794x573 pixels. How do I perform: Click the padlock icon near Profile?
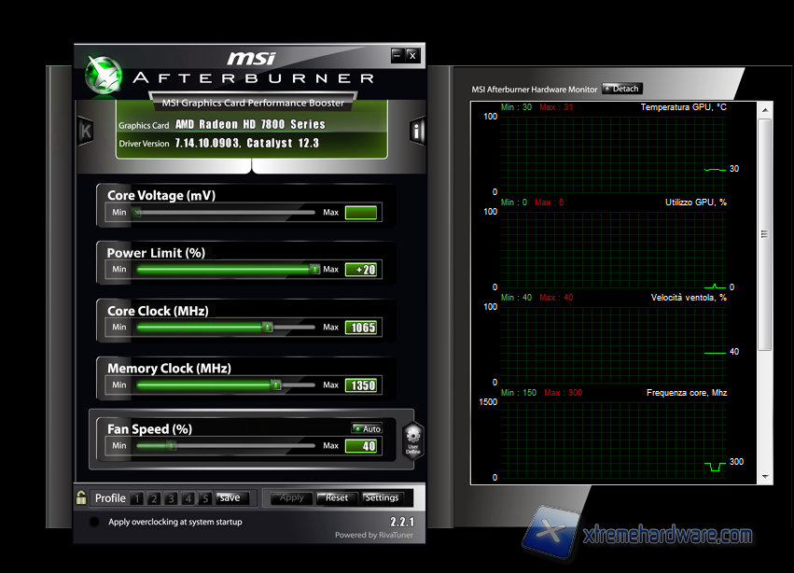click(x=82, y=497)
